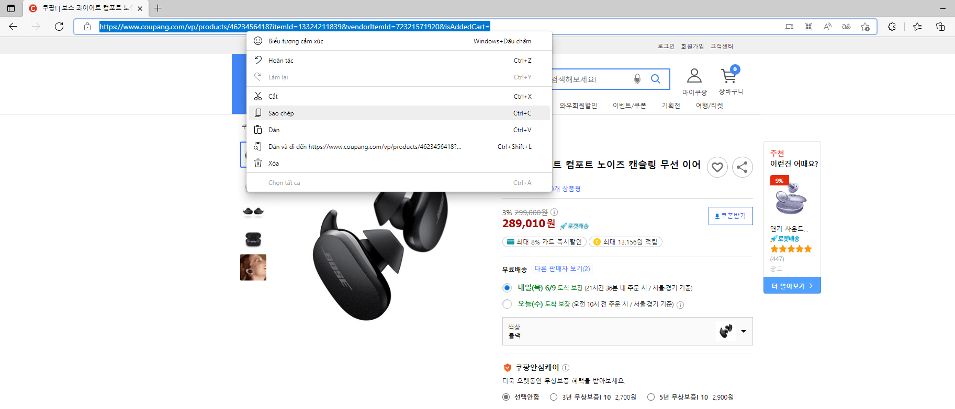The height and width of the screenshot is (409, 955).
Task: Click the share product icon
Action: pyautogui.click(x=742, y=167)
